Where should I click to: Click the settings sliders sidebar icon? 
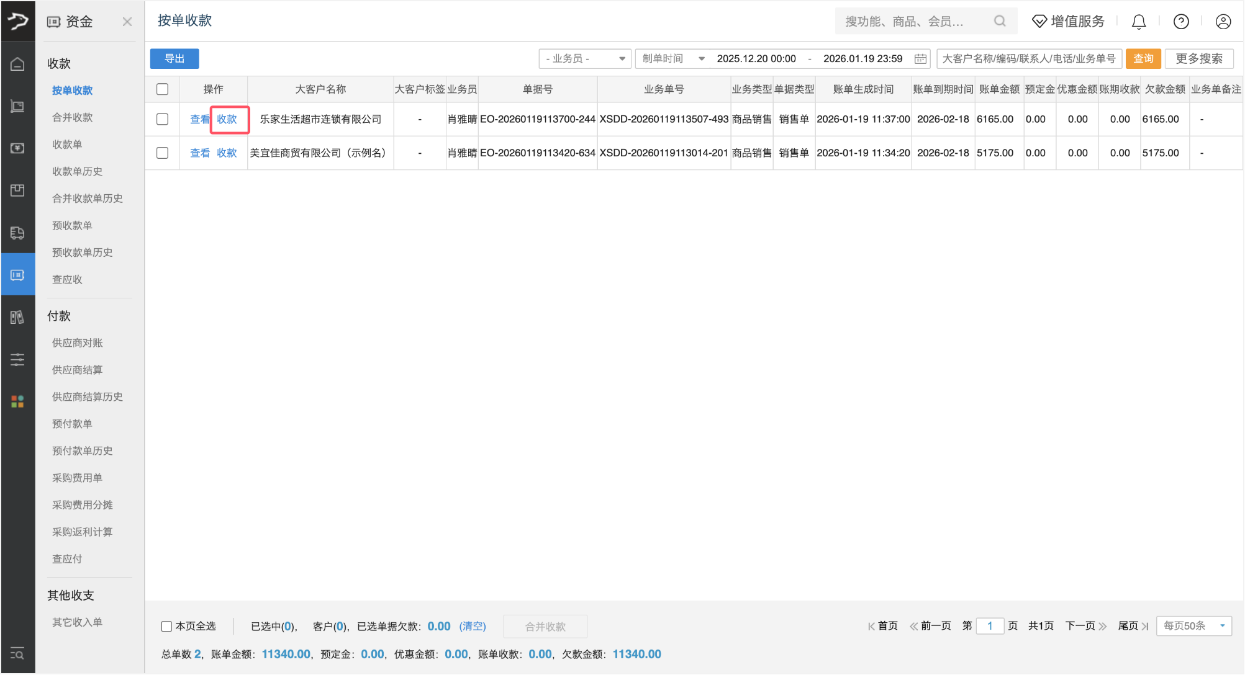(x=17, y=359)
